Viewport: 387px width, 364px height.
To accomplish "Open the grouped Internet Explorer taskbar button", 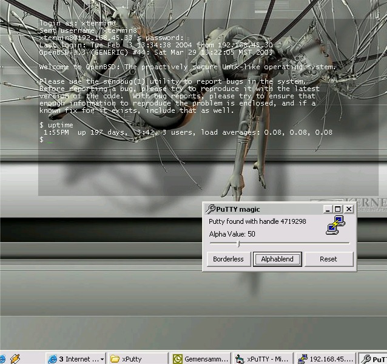I will point(76,359).
